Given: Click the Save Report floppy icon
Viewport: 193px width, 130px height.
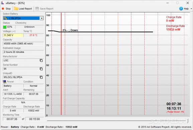Looking at the screenshot, I should point(37,9).
